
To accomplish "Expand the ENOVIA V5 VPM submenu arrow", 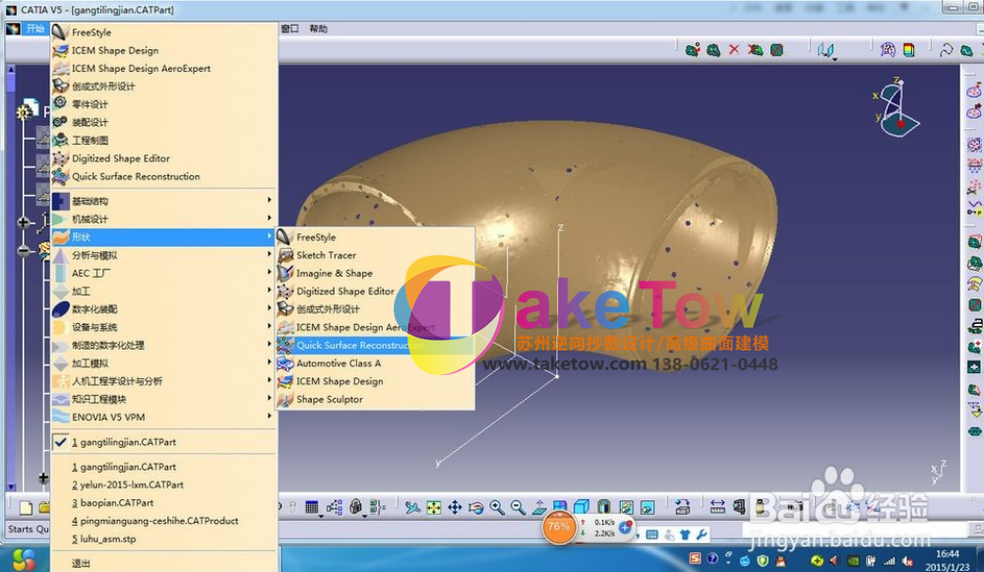I will click(270, 415).
